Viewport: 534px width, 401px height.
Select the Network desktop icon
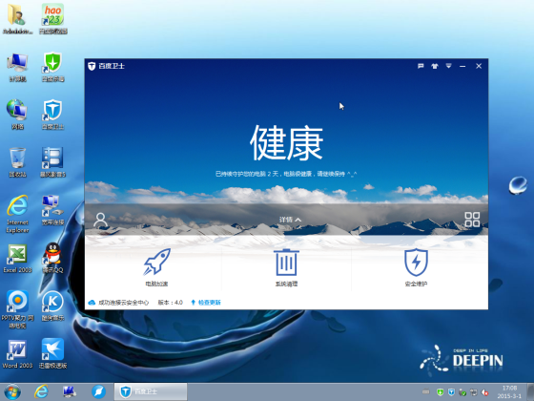pos(17,115)
